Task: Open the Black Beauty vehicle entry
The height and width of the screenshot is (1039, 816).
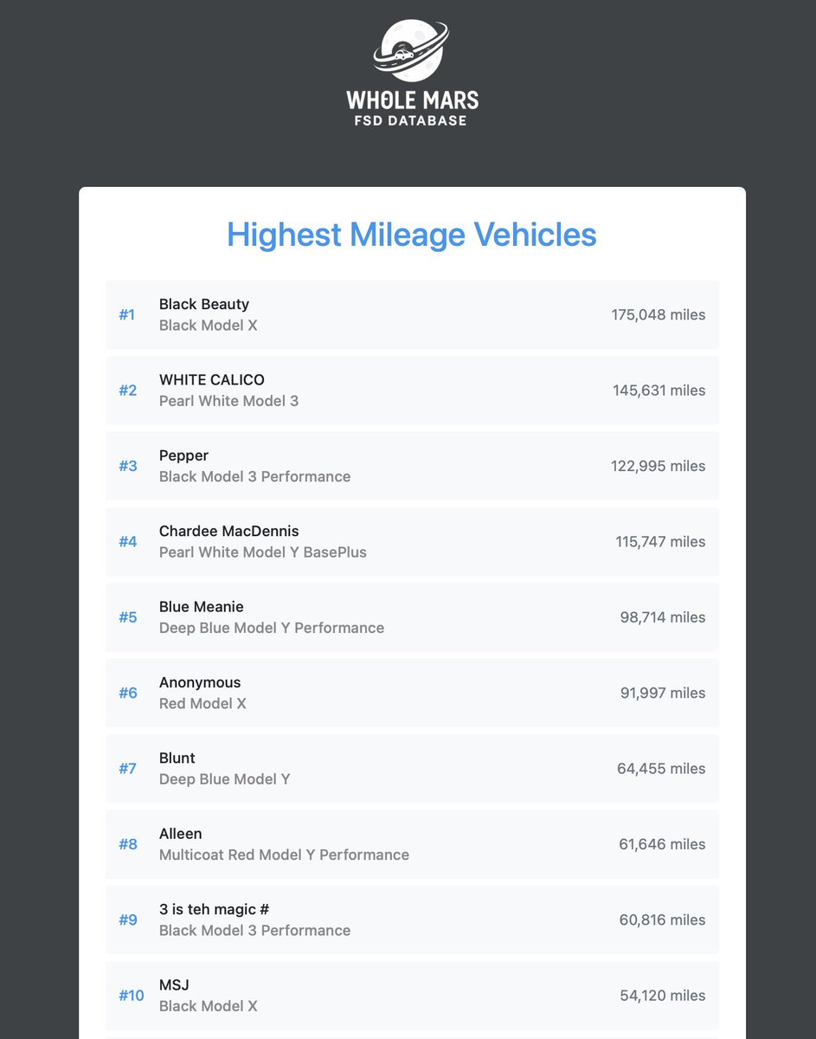Action: [412, 314]
